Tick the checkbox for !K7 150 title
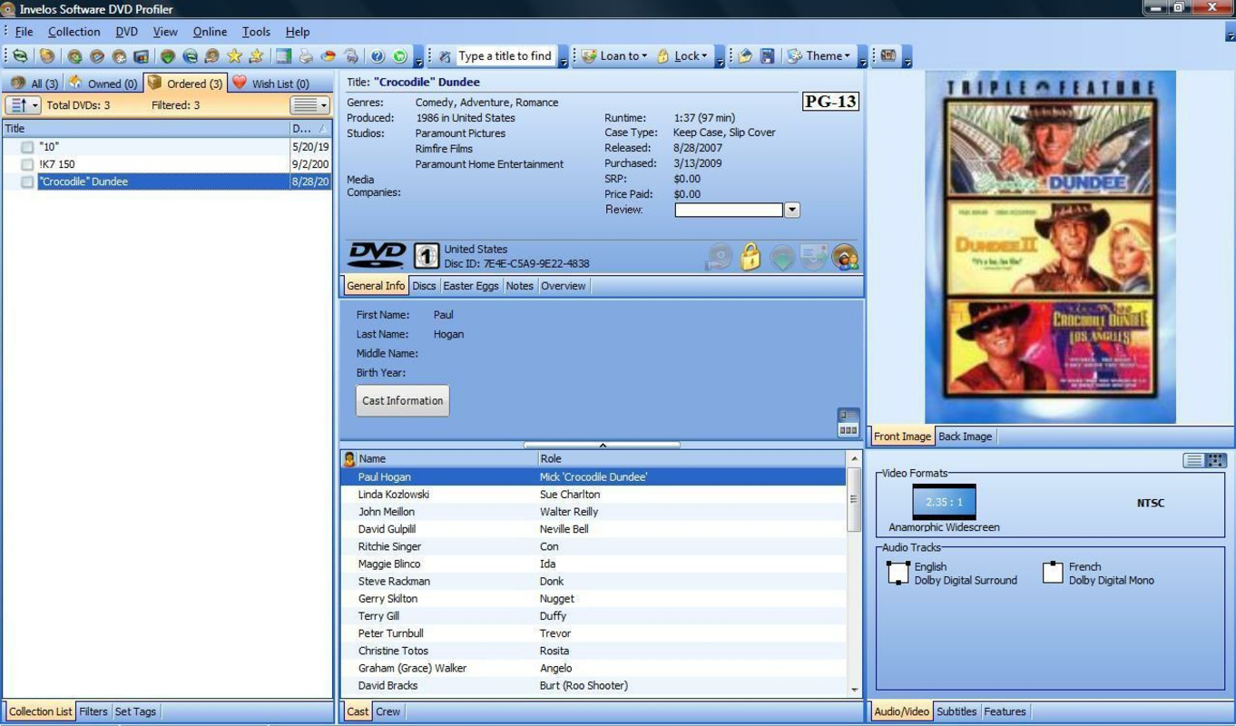The width and height of the screenshot is (1236, 726). tap(27, 164)
